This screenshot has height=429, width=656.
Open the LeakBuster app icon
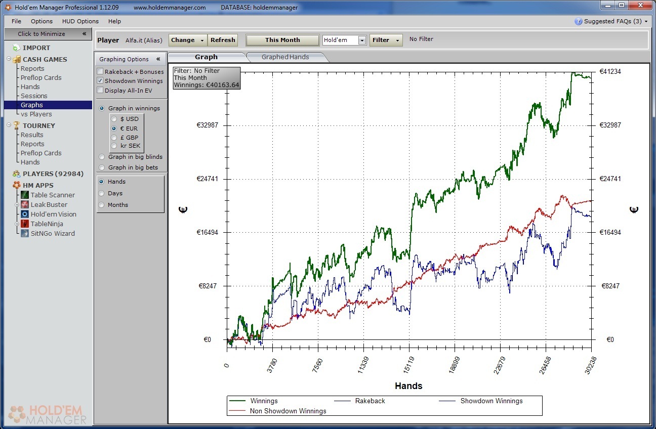pos(25,204)
